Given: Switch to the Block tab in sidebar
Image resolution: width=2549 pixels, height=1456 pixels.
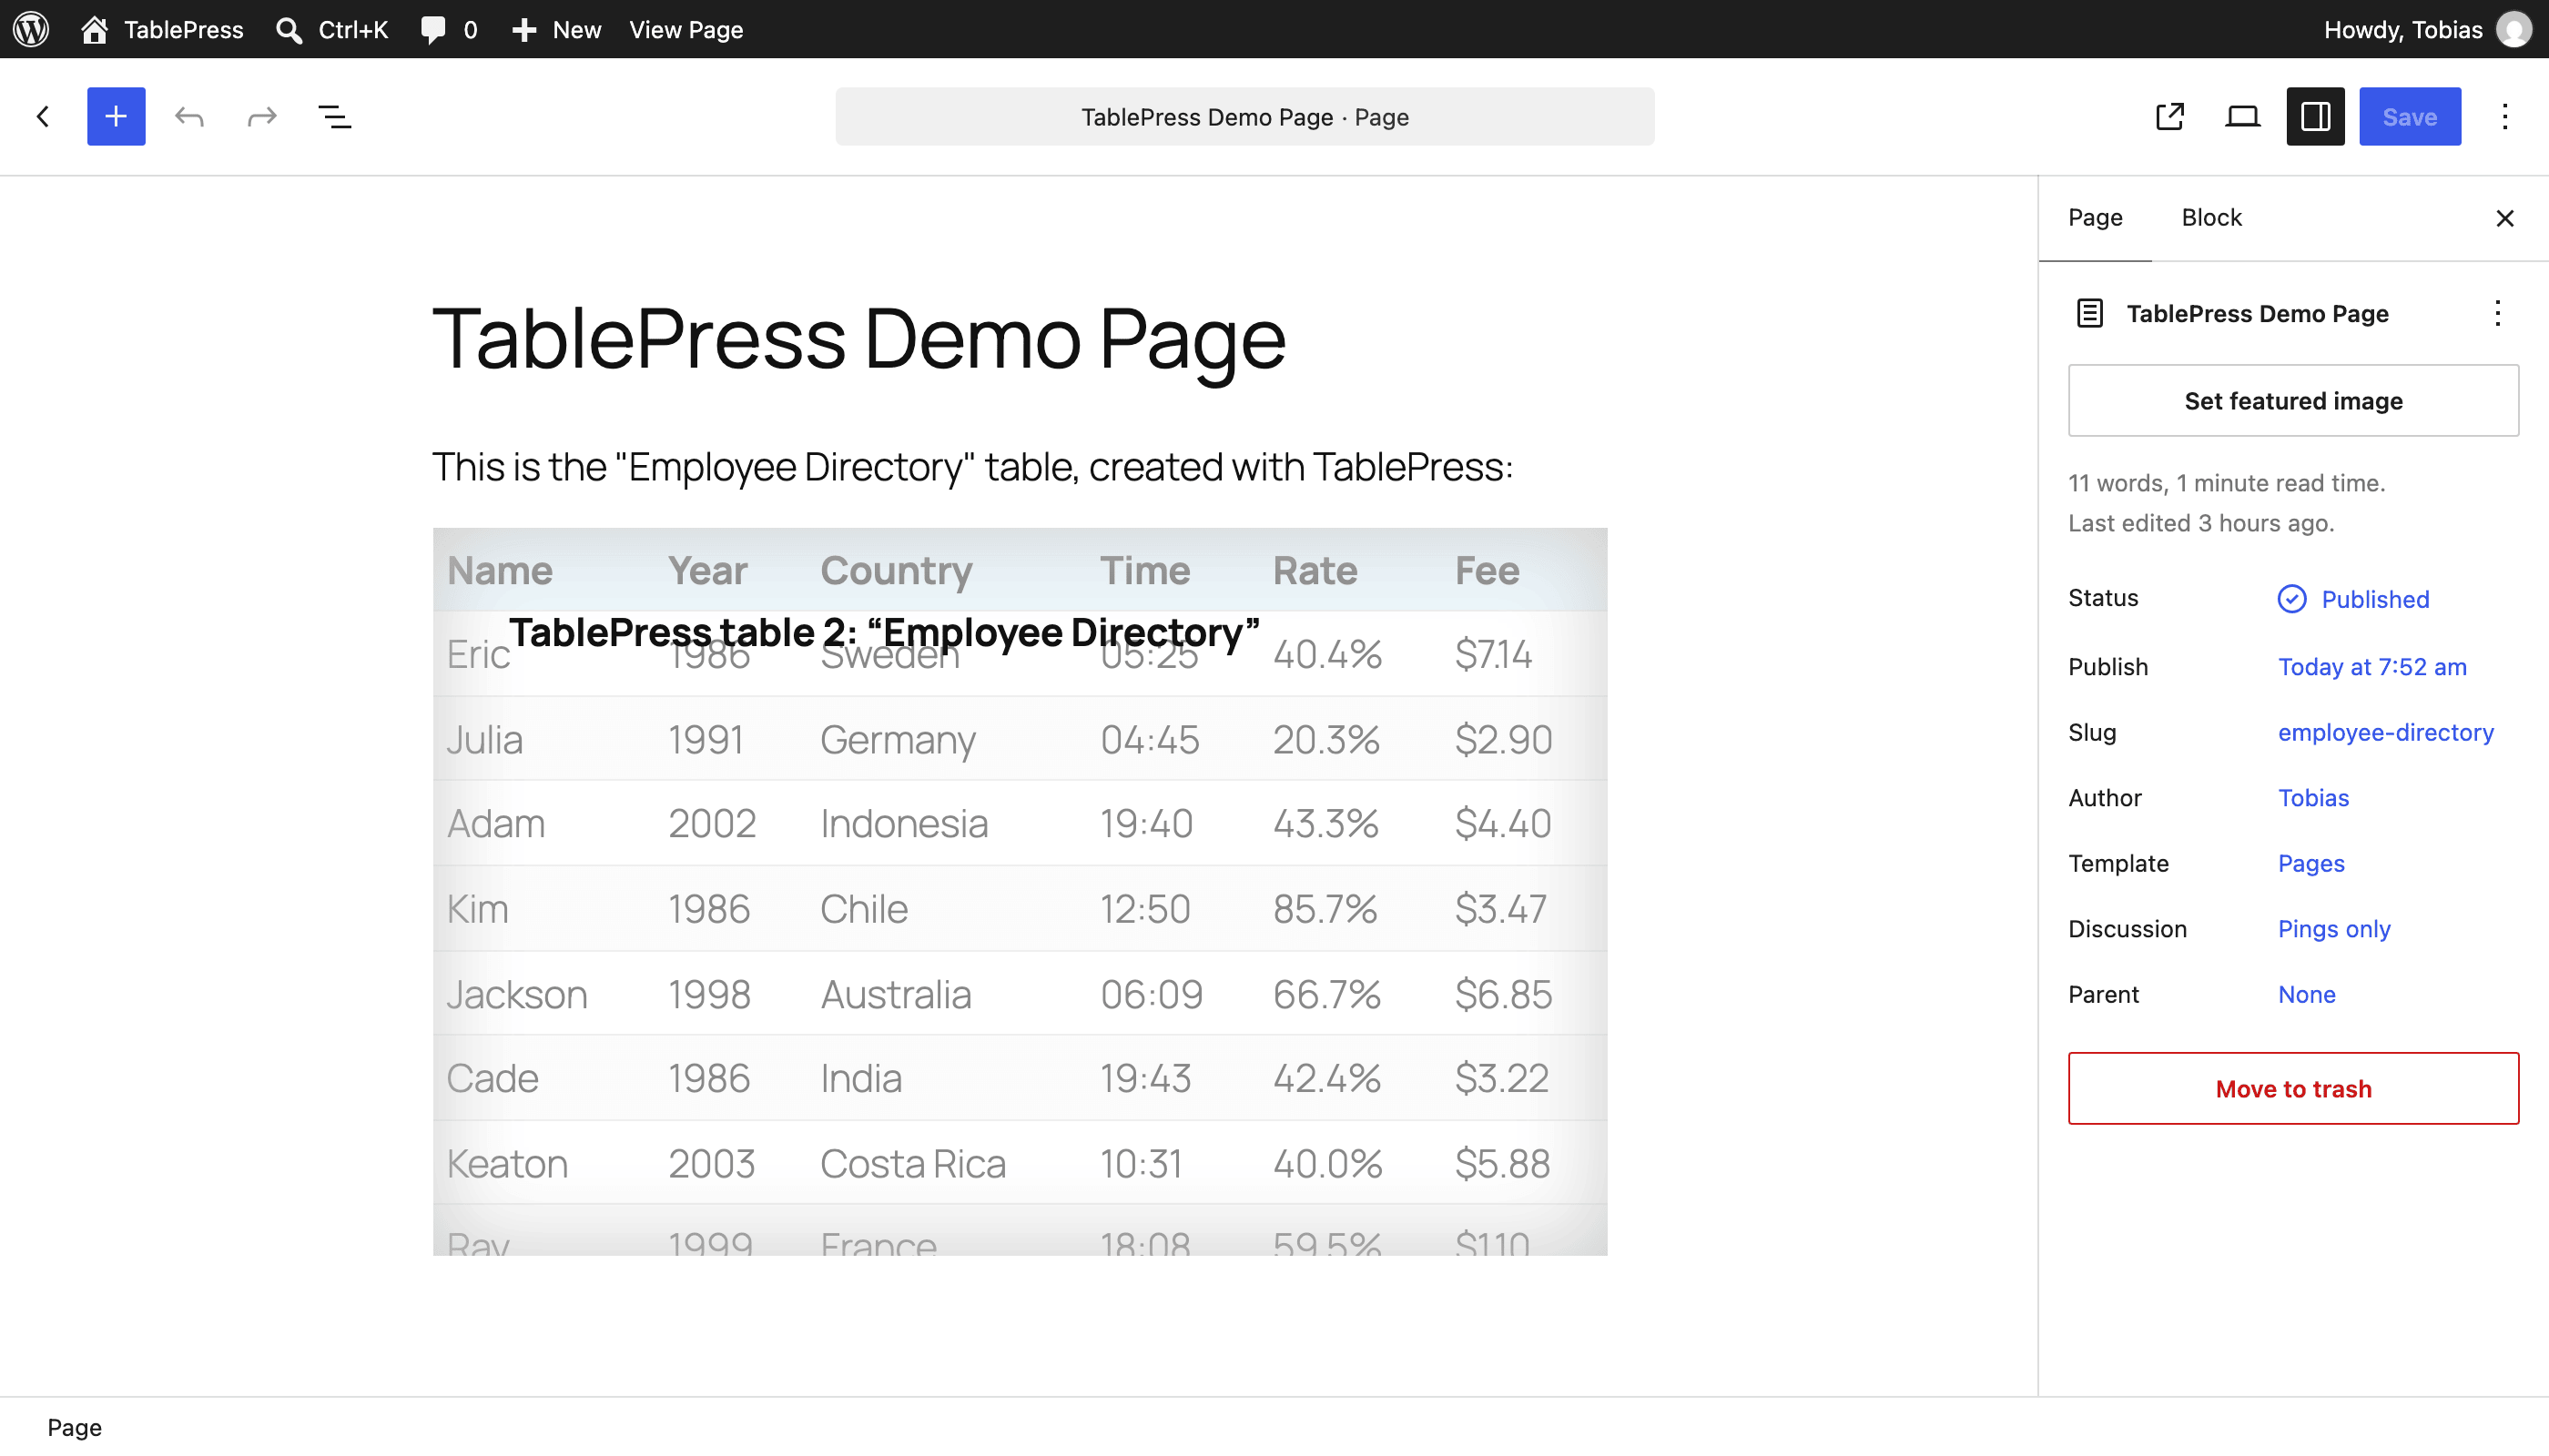Looking at the screenshot, I should point(2212,217).
